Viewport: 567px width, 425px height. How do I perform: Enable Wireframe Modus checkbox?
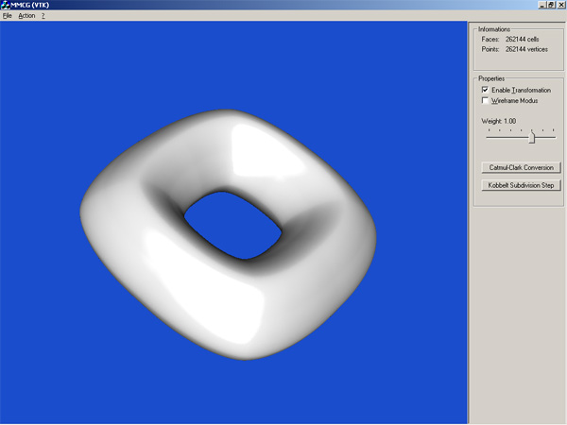486,100
